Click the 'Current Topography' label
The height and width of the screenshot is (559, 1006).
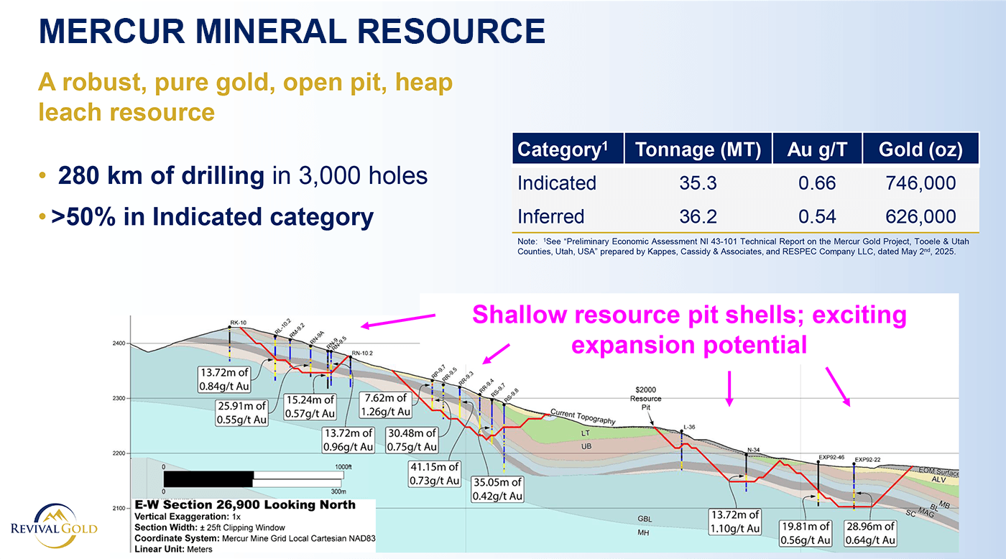tap(583, 416)
